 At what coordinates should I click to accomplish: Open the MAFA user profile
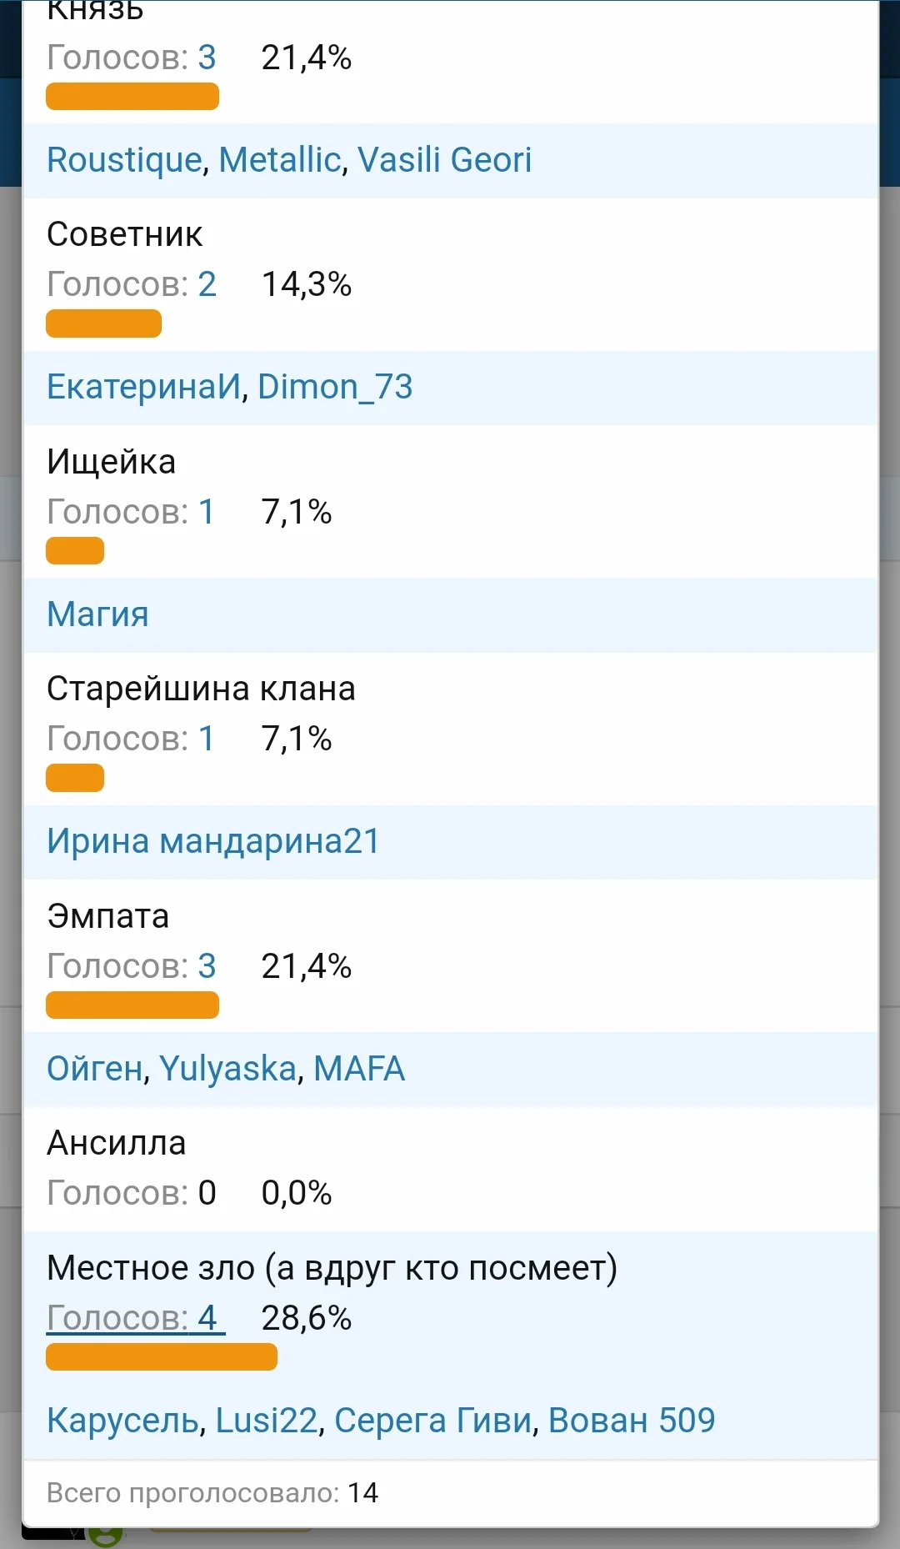click(359, 1069)
